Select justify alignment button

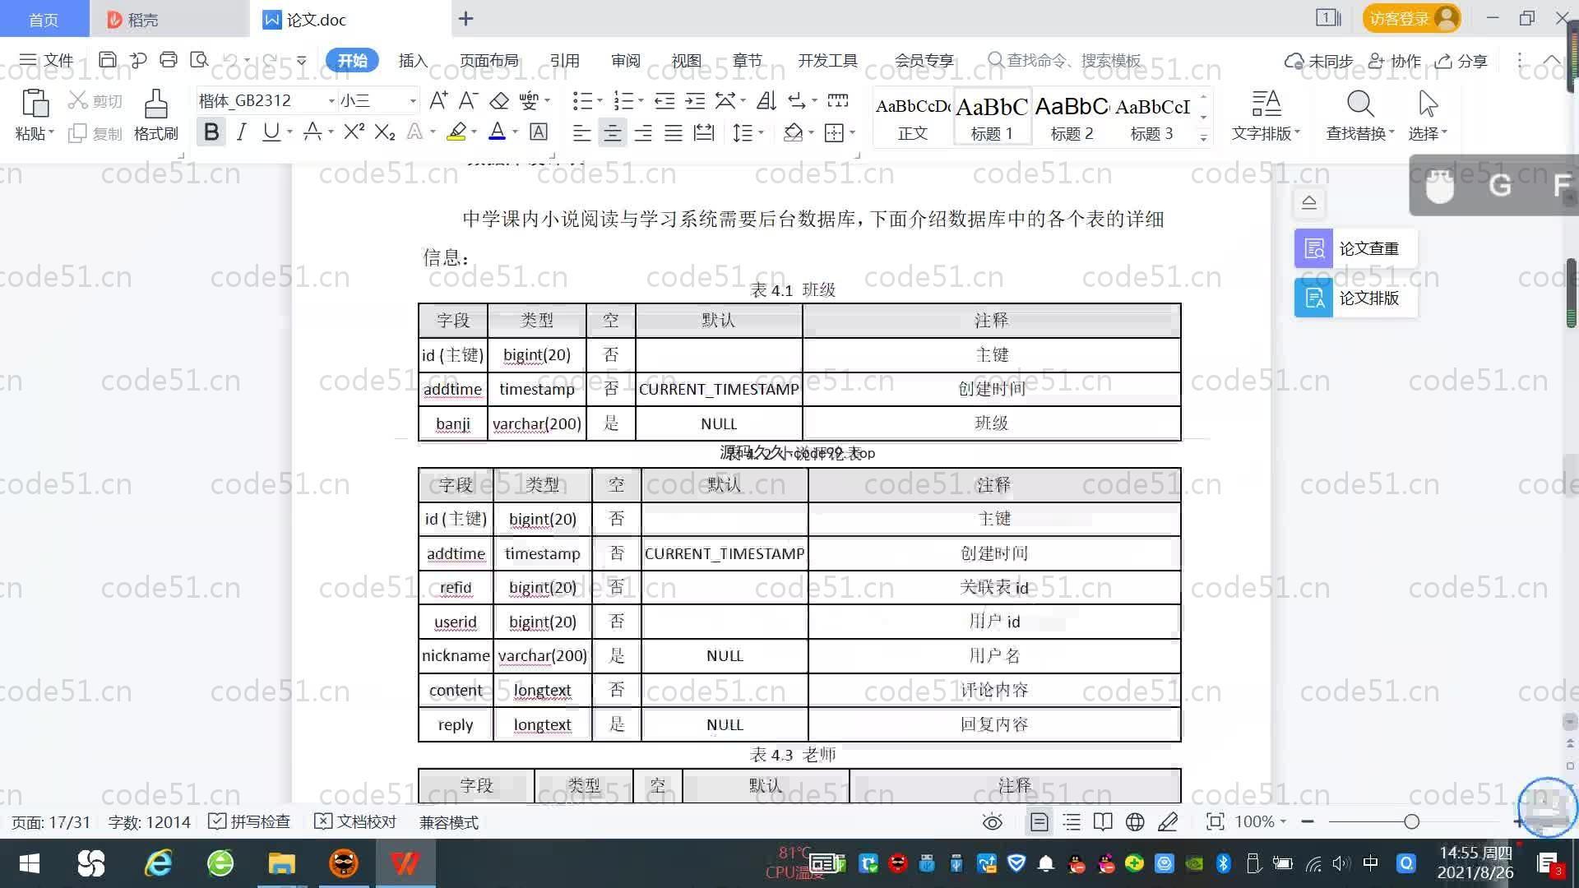(x=674, y=133)
